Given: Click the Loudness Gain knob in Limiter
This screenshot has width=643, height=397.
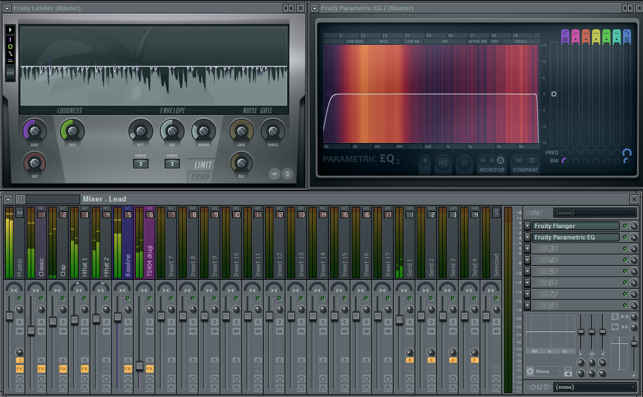Looking at the screenshot, I should click(35, 131).
